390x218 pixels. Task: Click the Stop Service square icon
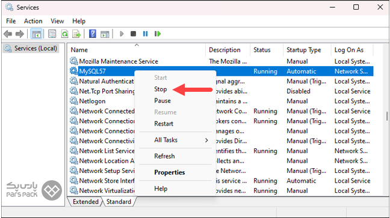point(134,34)
